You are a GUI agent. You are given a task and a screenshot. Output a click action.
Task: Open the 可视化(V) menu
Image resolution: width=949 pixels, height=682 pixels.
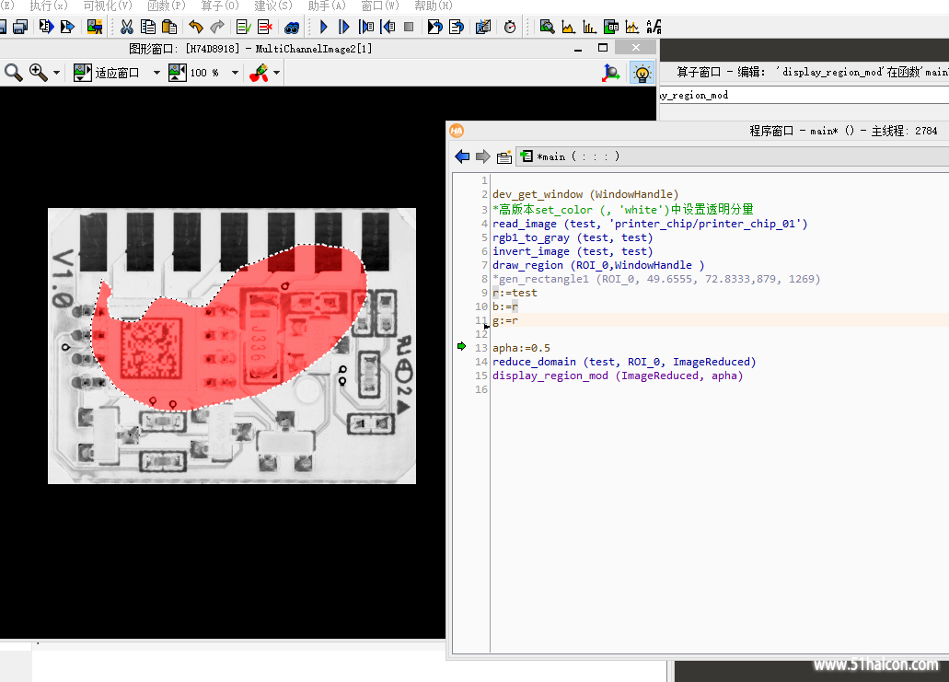coord(107,6)
